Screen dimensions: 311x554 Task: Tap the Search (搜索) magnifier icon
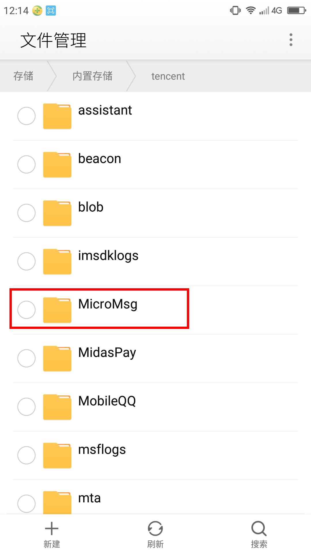click(x=259, y=529)
